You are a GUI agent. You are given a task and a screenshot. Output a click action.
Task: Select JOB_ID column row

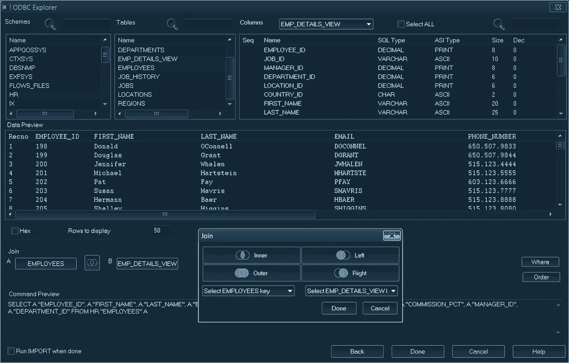click(399, 59)
